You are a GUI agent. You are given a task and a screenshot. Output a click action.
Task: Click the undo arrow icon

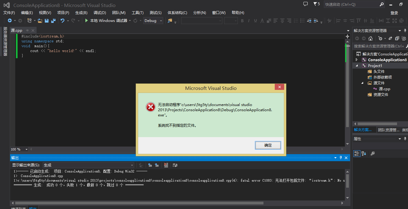(62, 21)
